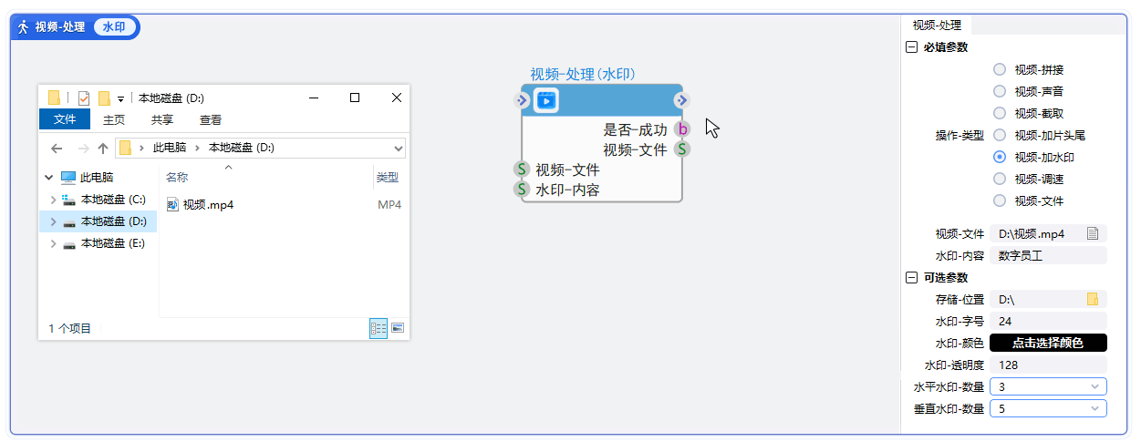Collapse the 必填参数 section
The height and width of the screenshot is (442, 1141).
(x=911, y=47)
